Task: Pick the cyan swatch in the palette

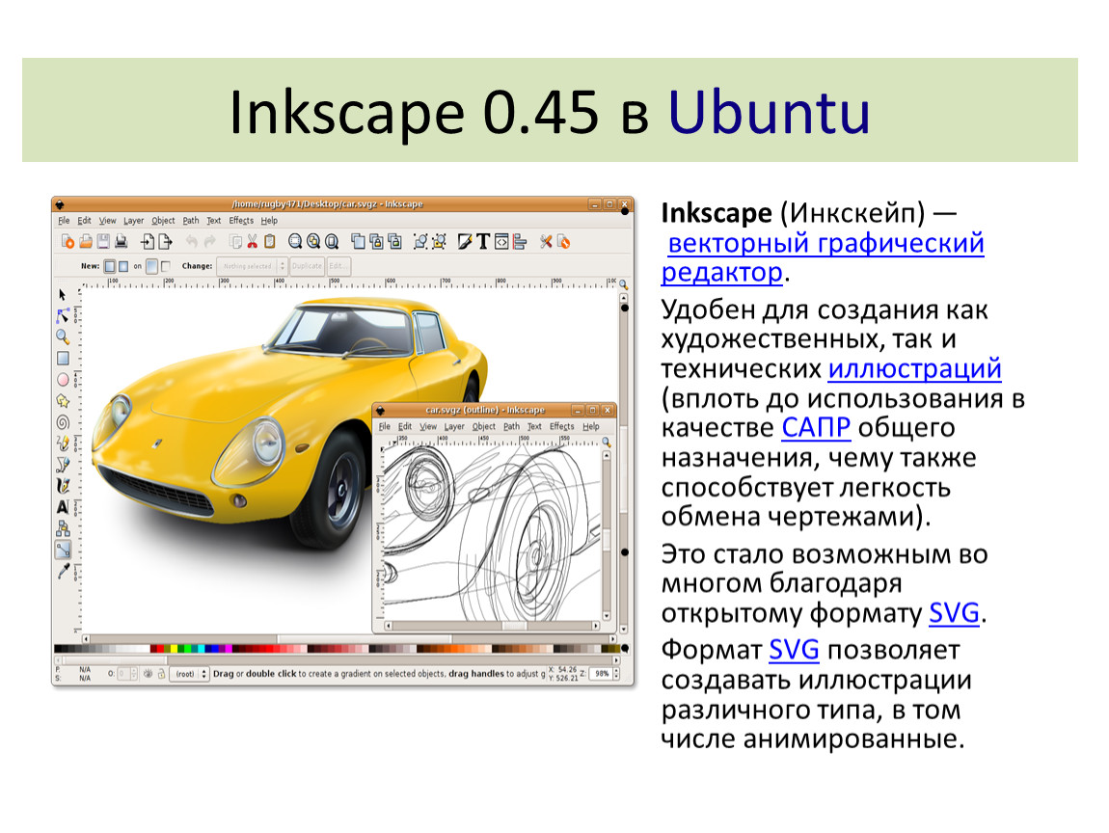Action: (x=203, y=649)
